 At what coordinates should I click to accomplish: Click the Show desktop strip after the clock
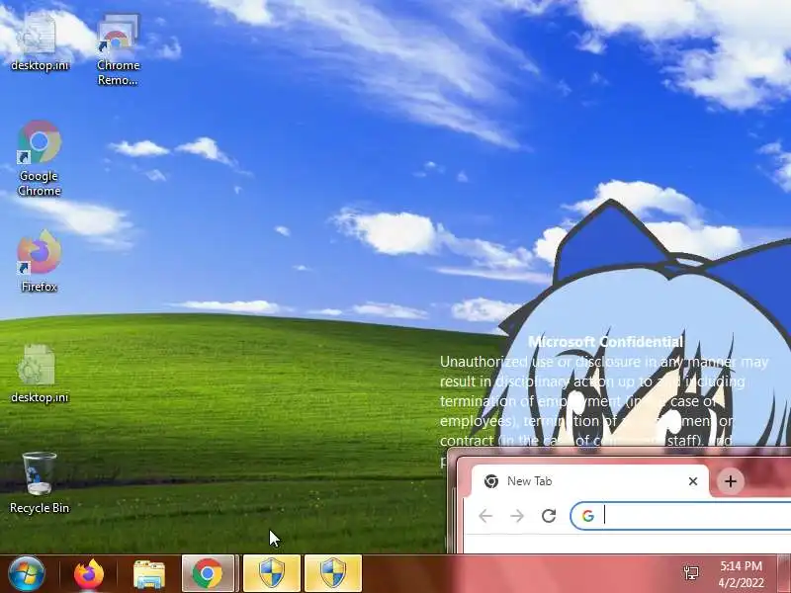pyautogui.click(x=783, y=574)
